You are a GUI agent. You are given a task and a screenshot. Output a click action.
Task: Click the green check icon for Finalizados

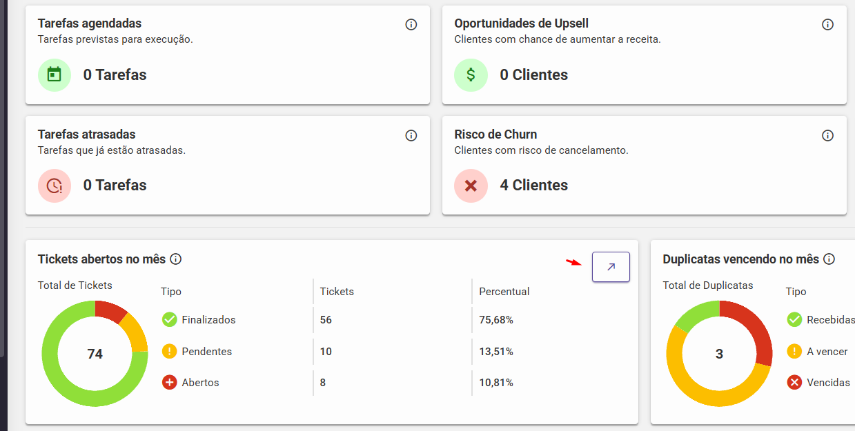pos(170,320)
